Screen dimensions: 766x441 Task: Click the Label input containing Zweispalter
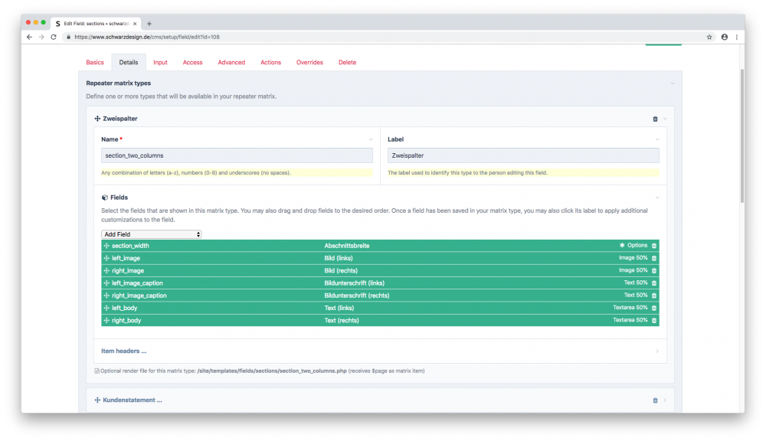pos(523,155)
